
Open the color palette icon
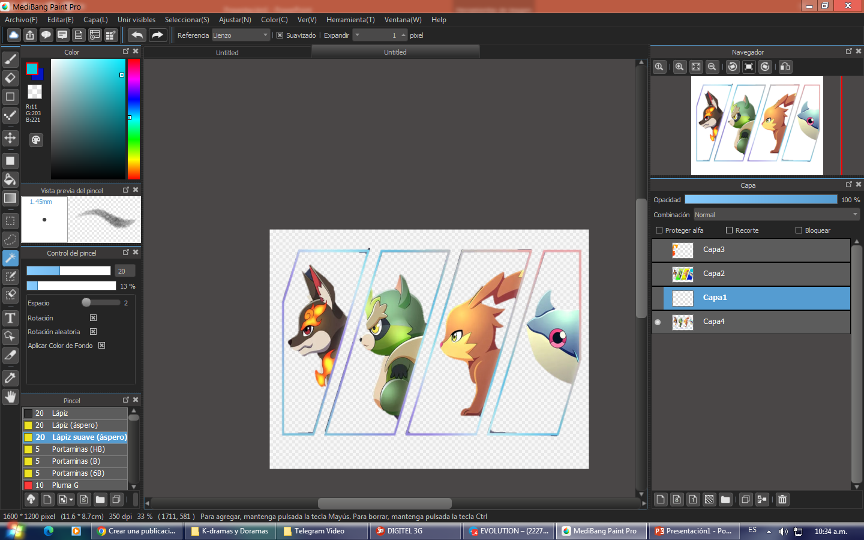tap(36, 140)
